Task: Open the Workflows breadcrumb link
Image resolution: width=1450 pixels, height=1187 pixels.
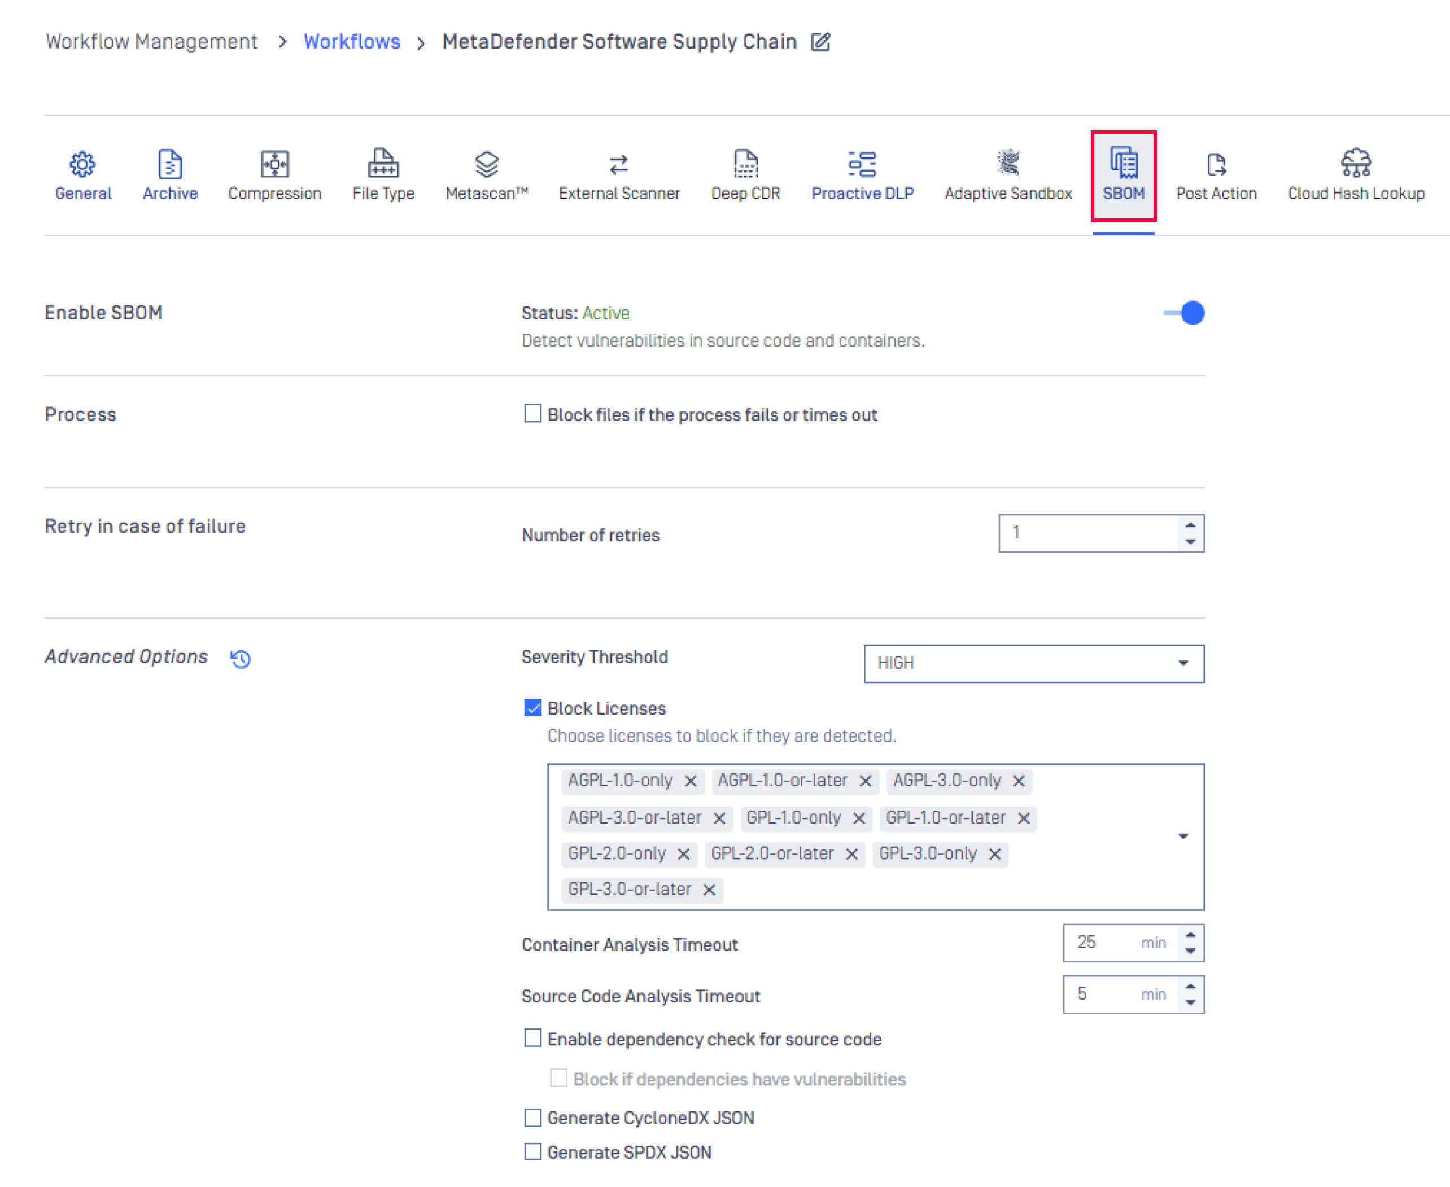Action: [x=352, y=41]
